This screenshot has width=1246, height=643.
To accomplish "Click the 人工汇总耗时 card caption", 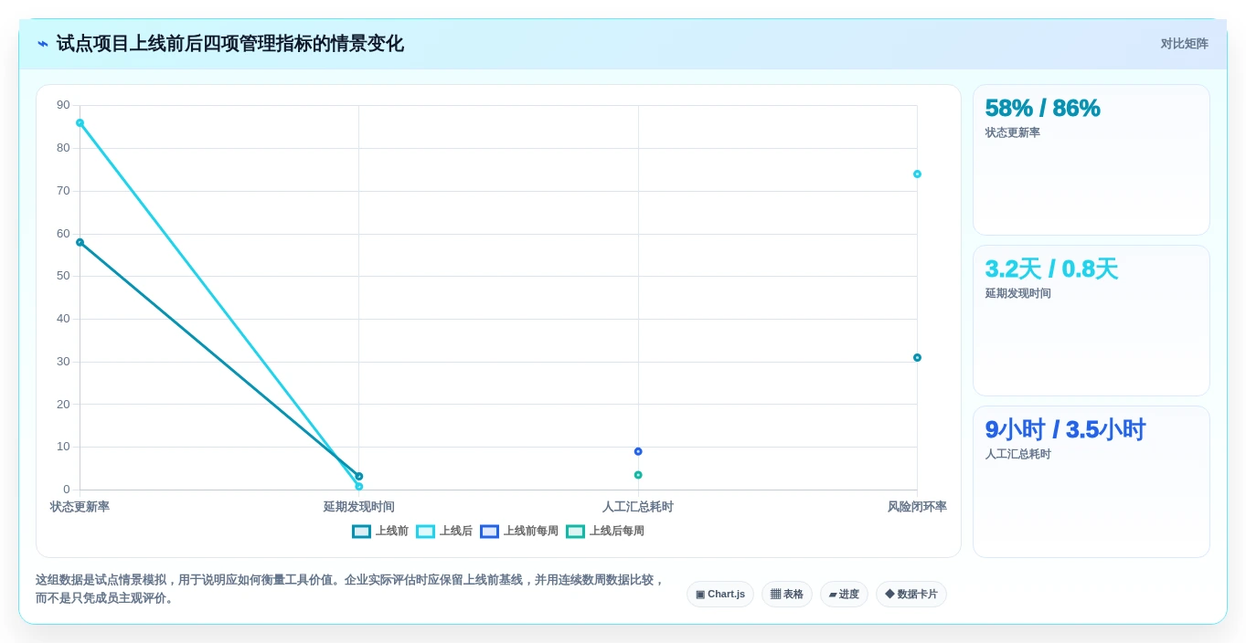I will click(x=1018, y=455).
